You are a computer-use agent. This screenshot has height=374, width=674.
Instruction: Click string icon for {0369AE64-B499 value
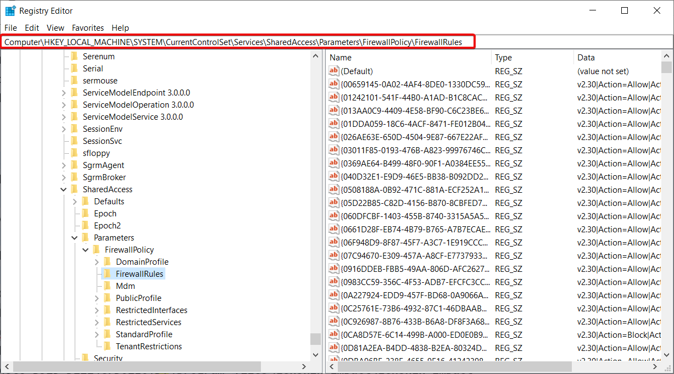(334, 163)
